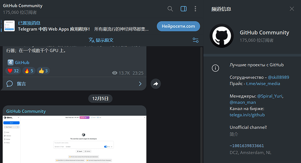Open the t.me/wise_media link
The height and width of the screenshot is (163, 301).
[263, 83]
